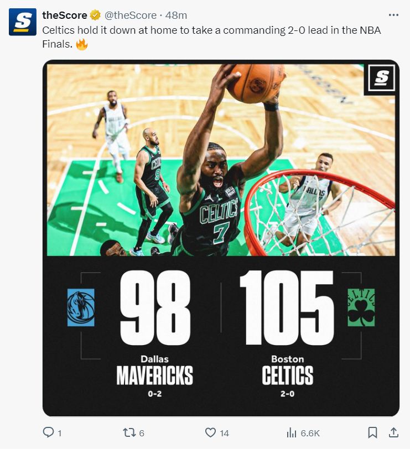This screenshot has width=410, height=449.
Task: Click the Dallas Mavericks logo in the graphic
Action: coord(81,307)
